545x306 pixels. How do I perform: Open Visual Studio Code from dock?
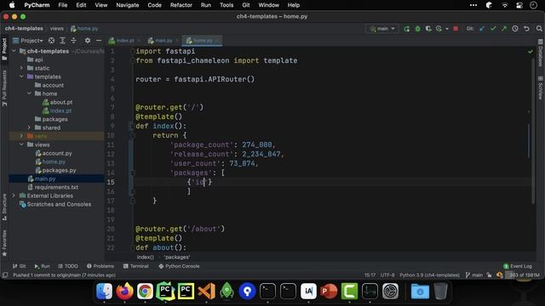(206, 291)
